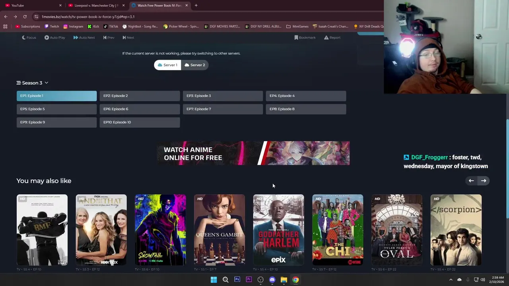Viewport: 509px width, 286px height.
Task: Toggle Focus mode on the player
Action: click(x=29, y=37)
